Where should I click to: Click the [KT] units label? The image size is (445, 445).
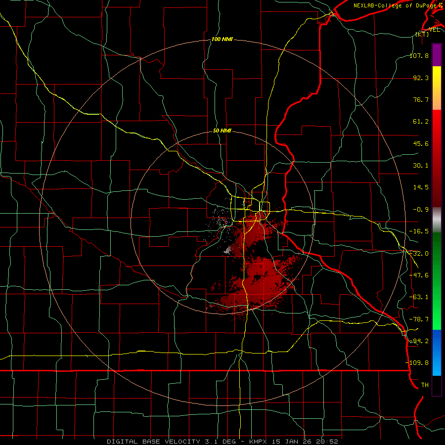click(x=422, y=35)
